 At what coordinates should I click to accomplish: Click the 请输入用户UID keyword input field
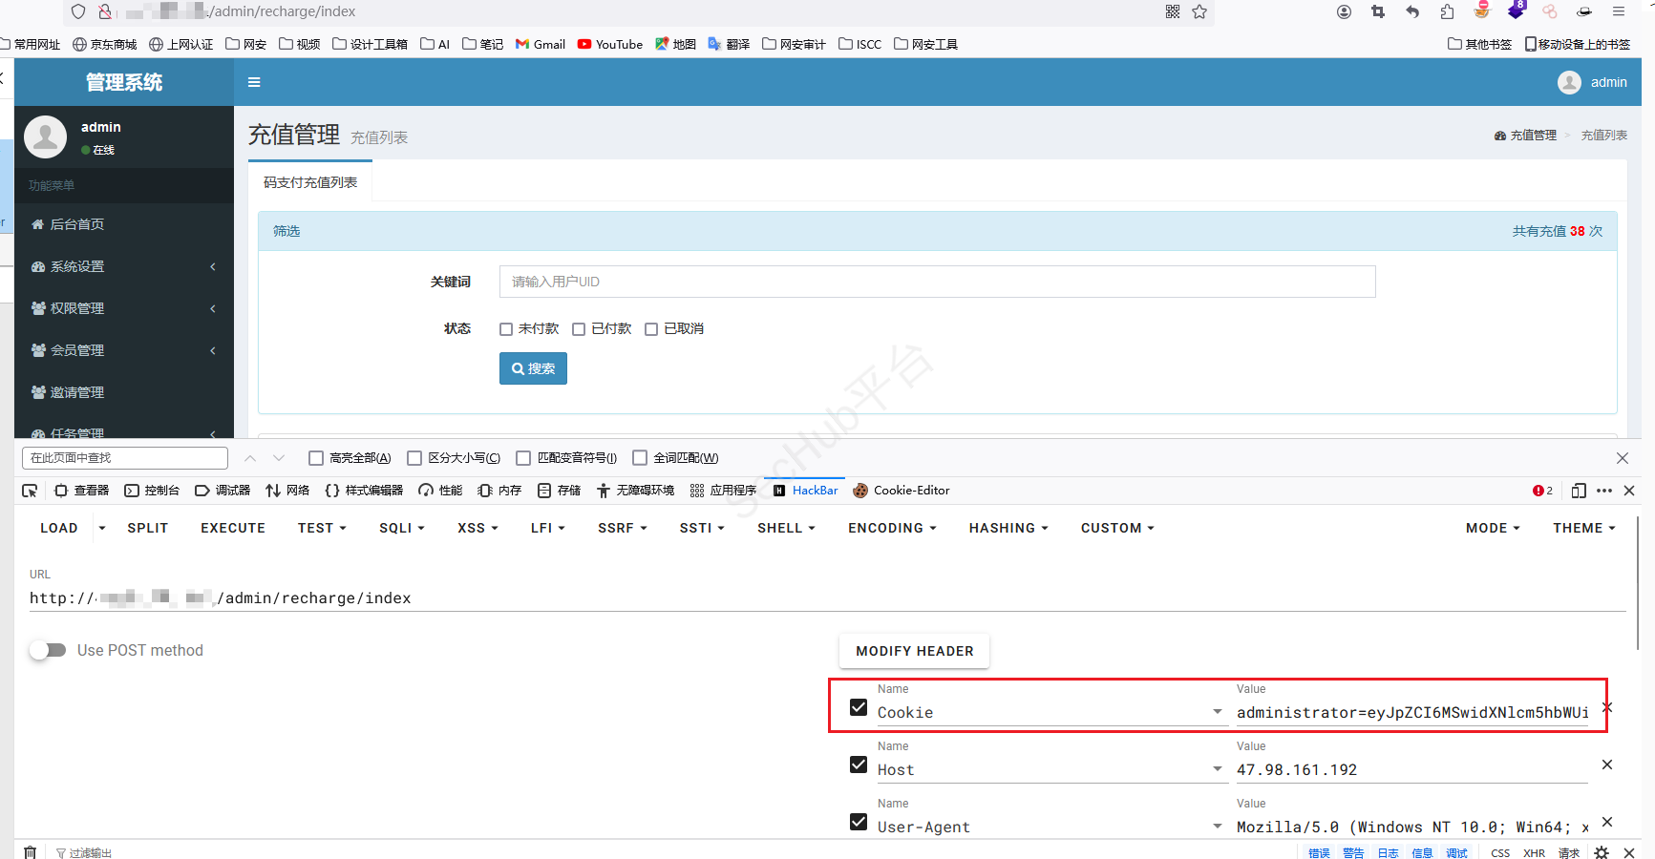coord(937,282)
